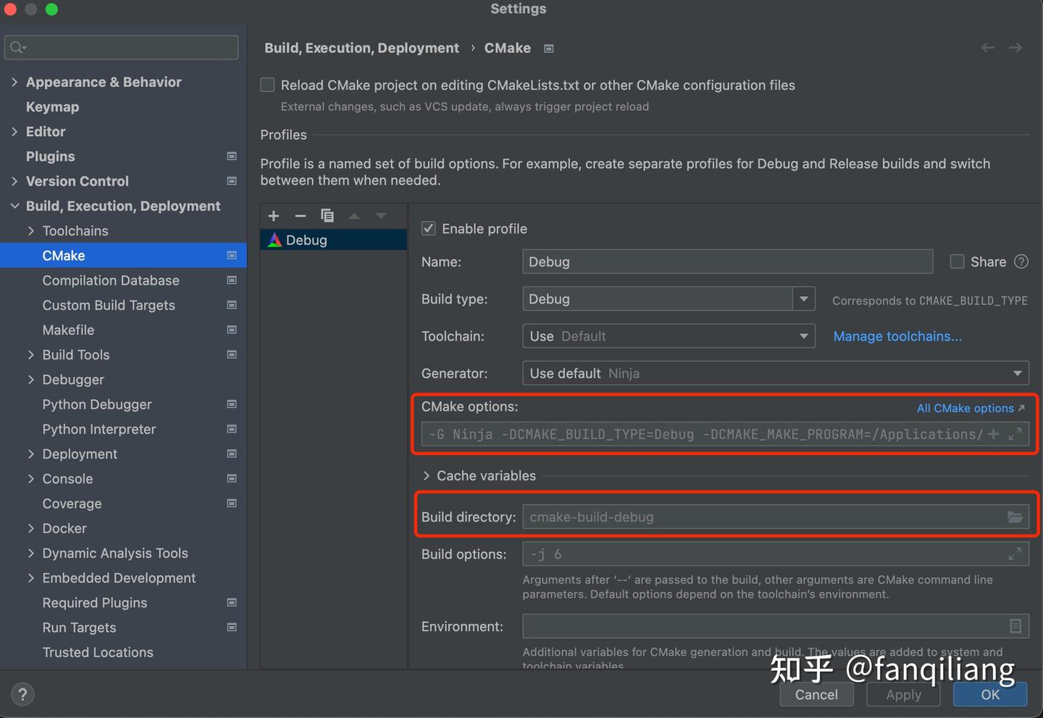Click the Manage toolchains link

point(897,336)
